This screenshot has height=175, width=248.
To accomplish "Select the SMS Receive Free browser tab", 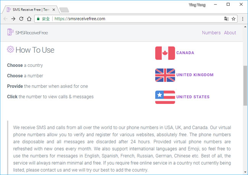I will (31, 10).
